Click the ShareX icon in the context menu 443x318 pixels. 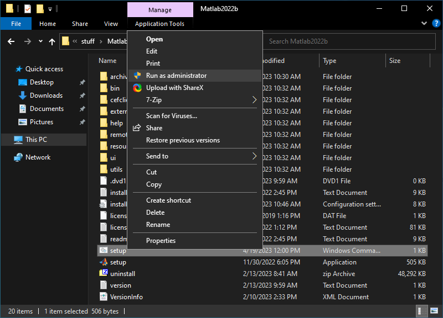137,88
